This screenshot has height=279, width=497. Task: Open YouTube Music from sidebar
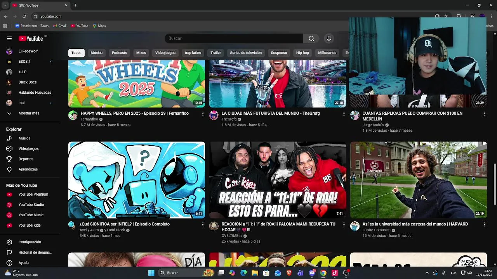(30, 215)
